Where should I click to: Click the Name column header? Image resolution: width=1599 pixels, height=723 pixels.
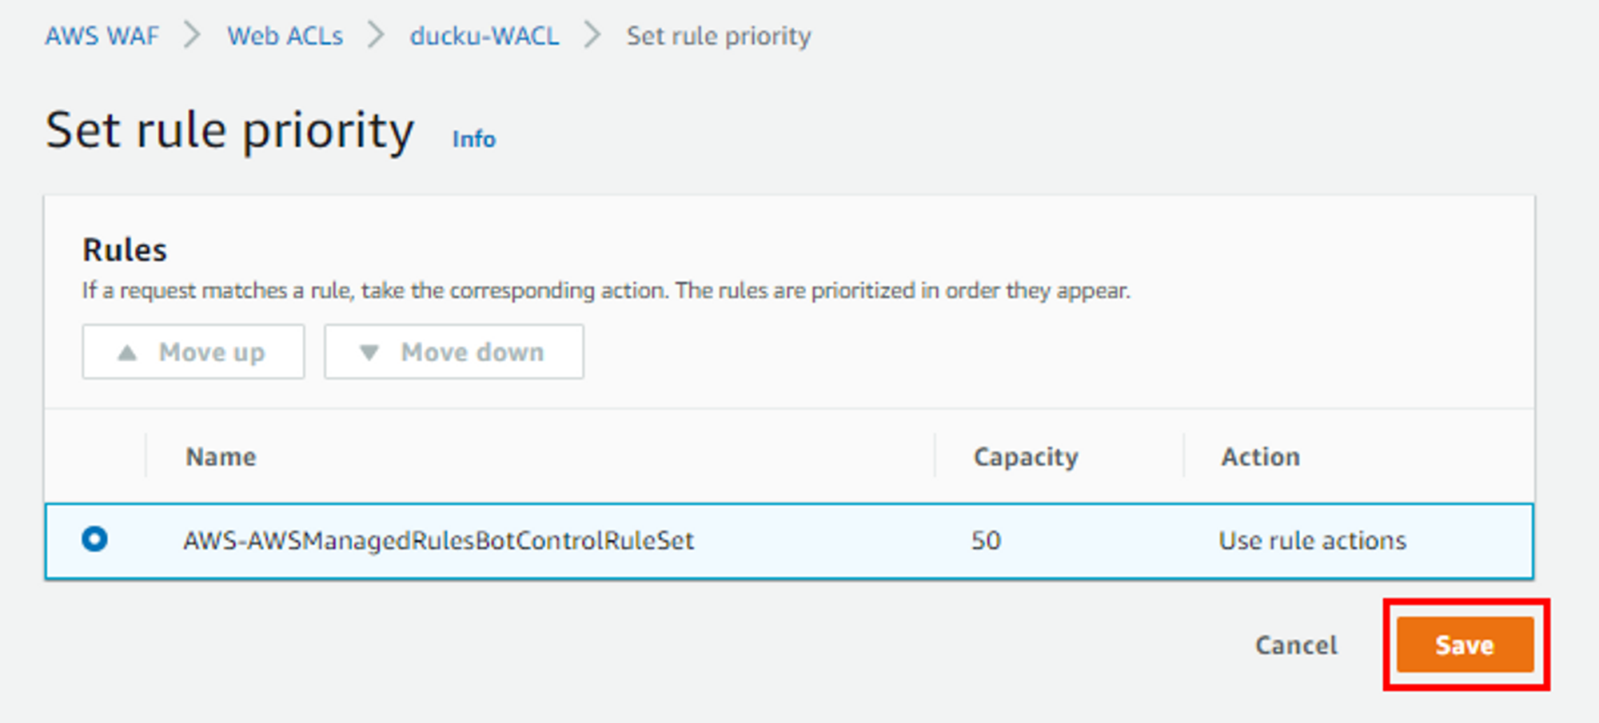coord(221,457)
